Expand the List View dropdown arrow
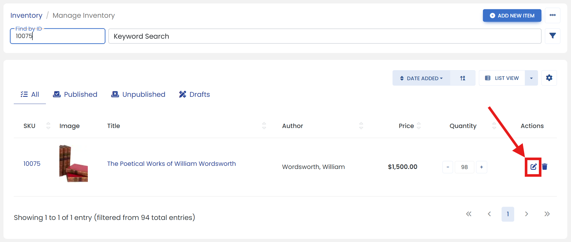 (531, 78)
